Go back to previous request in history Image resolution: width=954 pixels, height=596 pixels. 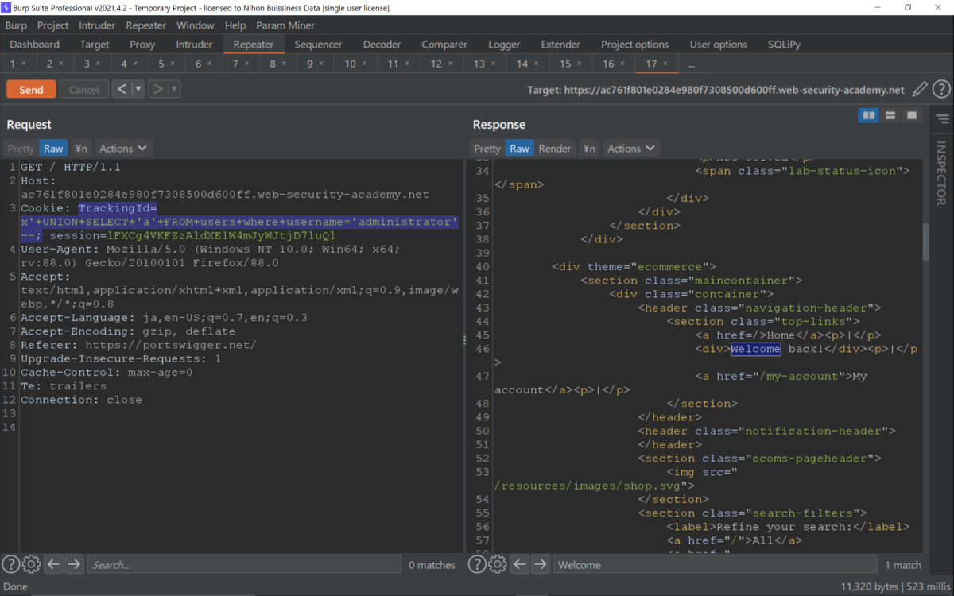(121, 89)
